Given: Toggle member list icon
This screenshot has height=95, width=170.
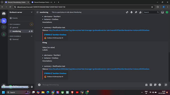Looking at the screenshot, I should (x=140, y=12).
